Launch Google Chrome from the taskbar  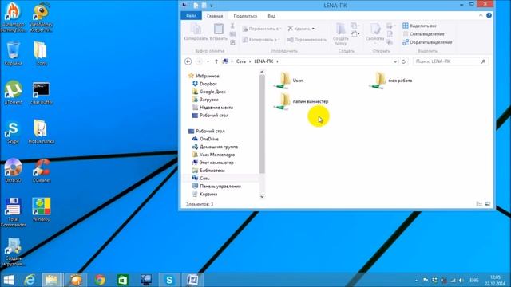pyautogui.click(x=100, y=280)
